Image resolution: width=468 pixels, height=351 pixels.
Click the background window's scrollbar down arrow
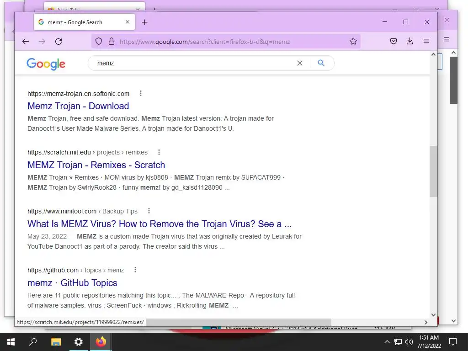pos(454,321)
